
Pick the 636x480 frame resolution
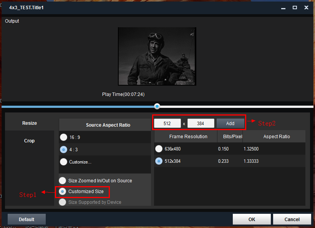159,149
